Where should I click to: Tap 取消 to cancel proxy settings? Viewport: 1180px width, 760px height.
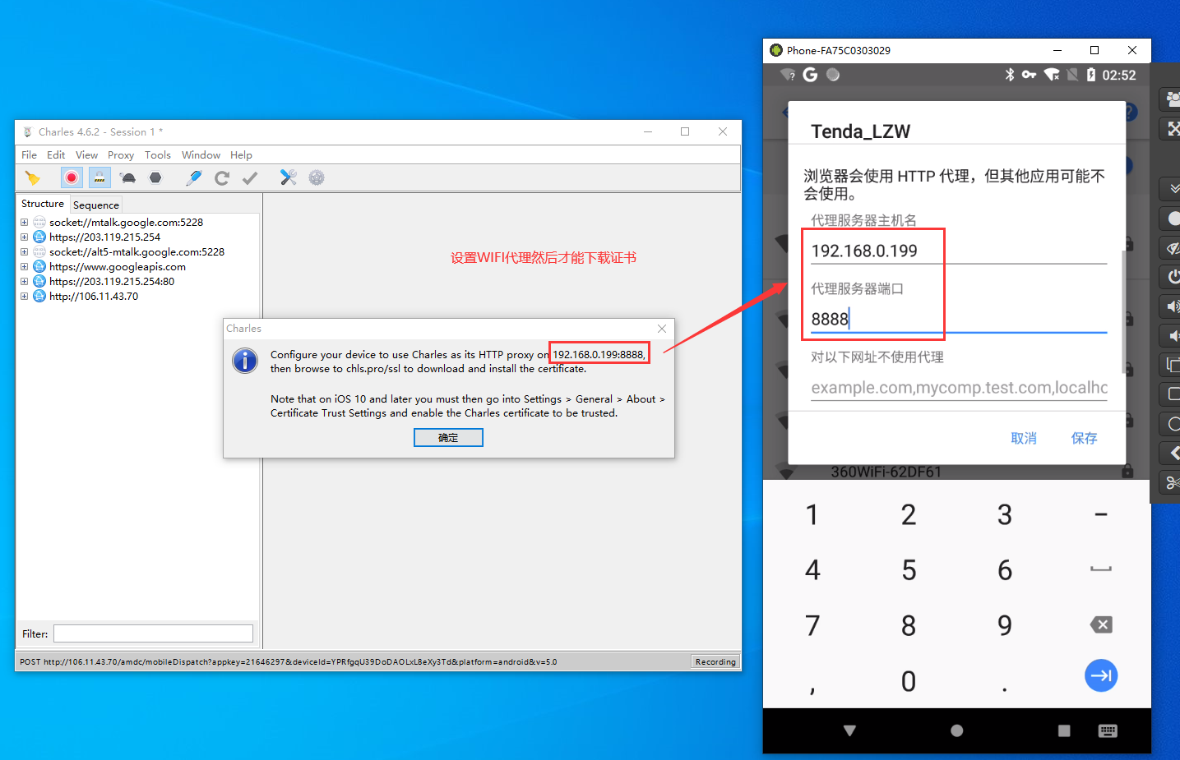(1024, 439)
